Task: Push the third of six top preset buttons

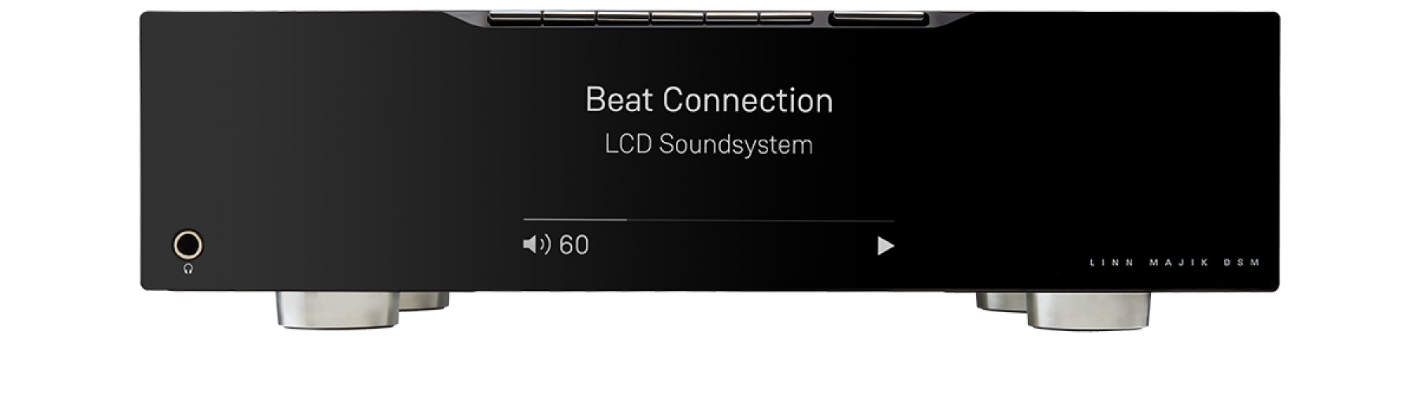Action: coord(623,17)
